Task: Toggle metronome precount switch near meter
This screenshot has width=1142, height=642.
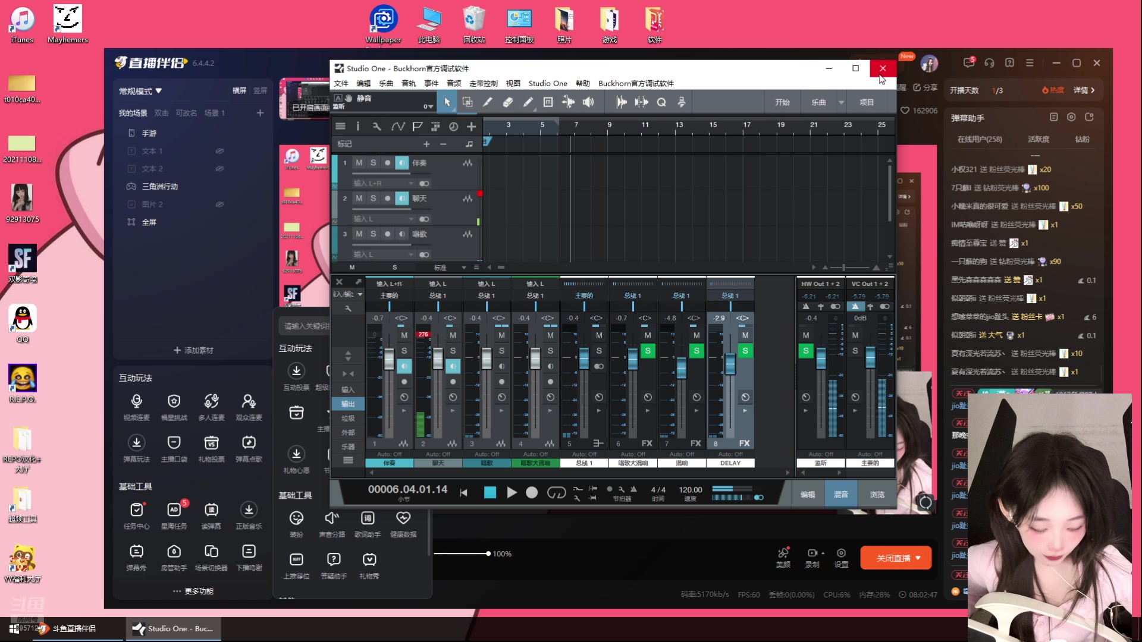Action: (x=758, y=498)
